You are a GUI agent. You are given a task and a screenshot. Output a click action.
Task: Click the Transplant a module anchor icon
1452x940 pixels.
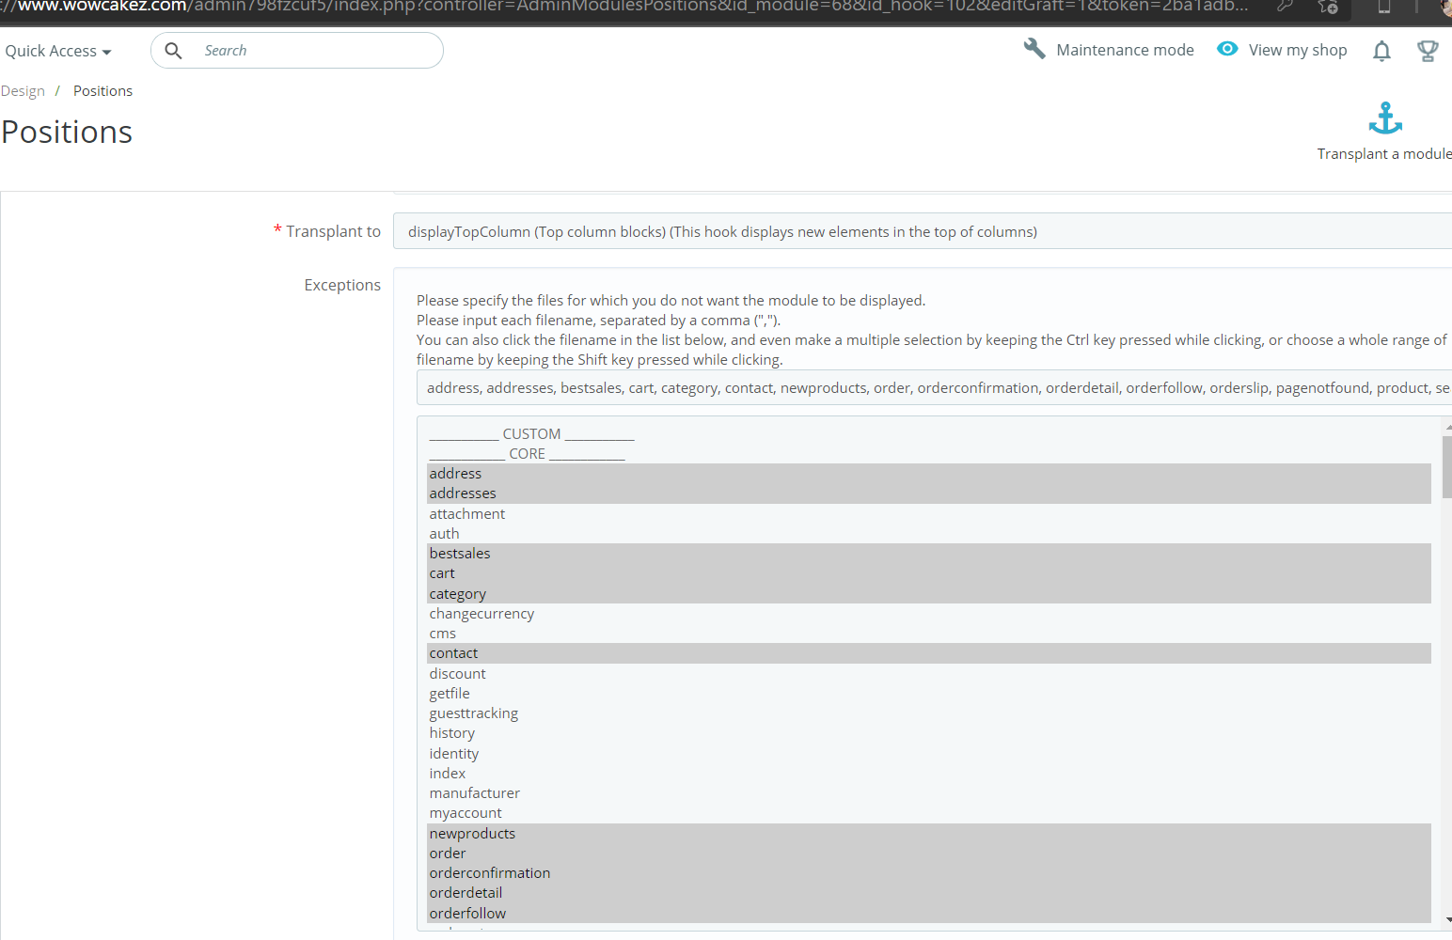pyautogui.click(x=1385, y=118)
